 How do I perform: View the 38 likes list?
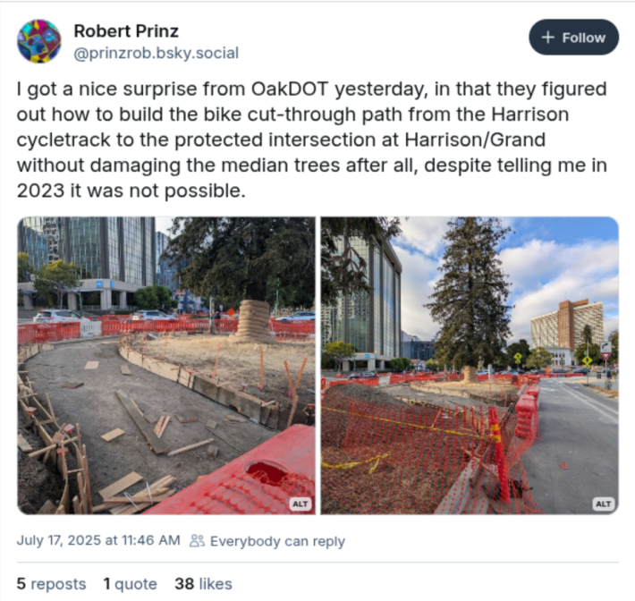(203, 584)
